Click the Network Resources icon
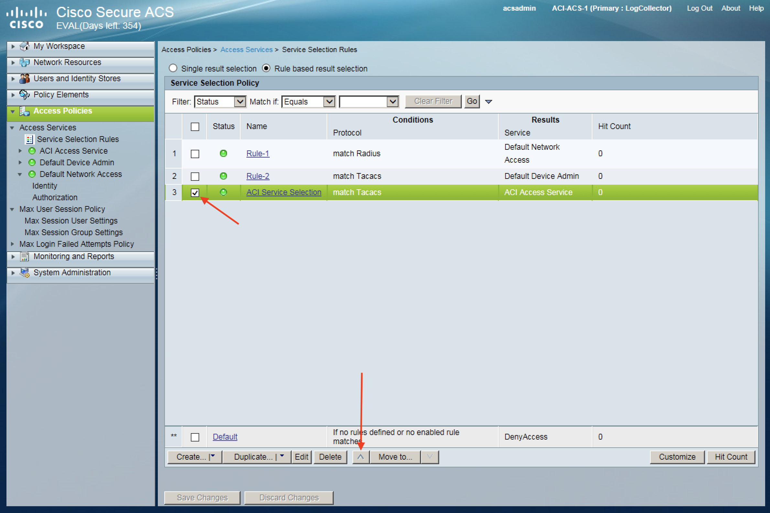Image resolution: width=770 pixels, height=513 pixels. point(25,62)
